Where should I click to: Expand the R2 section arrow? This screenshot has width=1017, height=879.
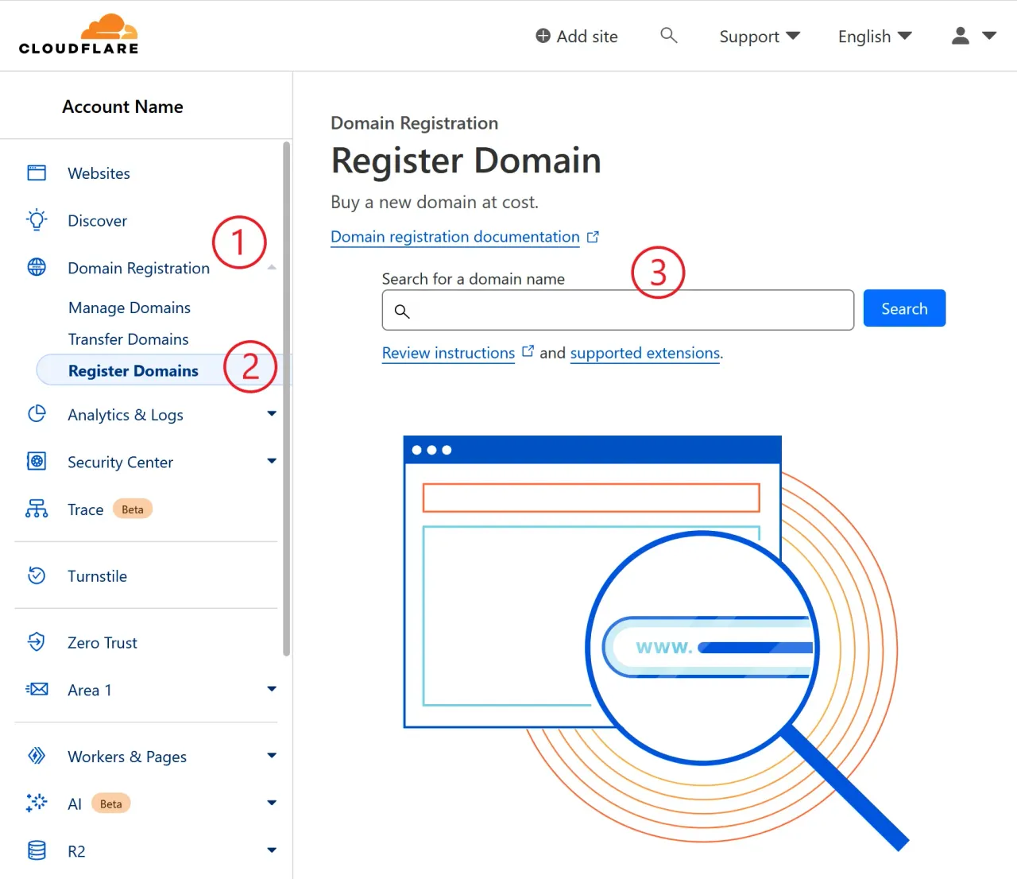(272, 850)
